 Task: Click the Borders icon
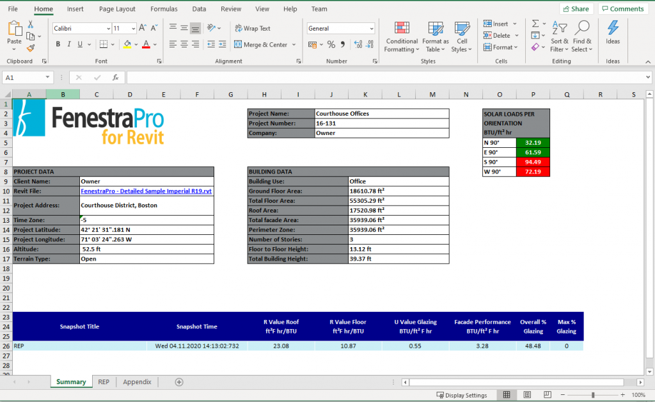click(104, 44)
